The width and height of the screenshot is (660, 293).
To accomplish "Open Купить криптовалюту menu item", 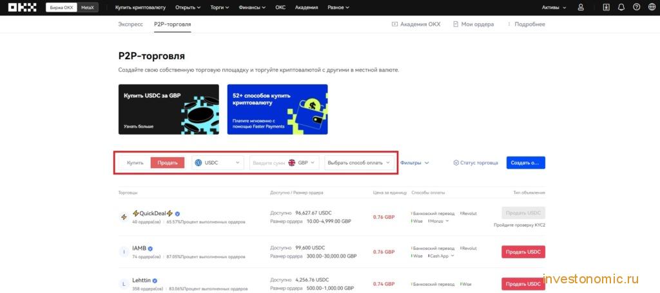I will click(141, 8).
